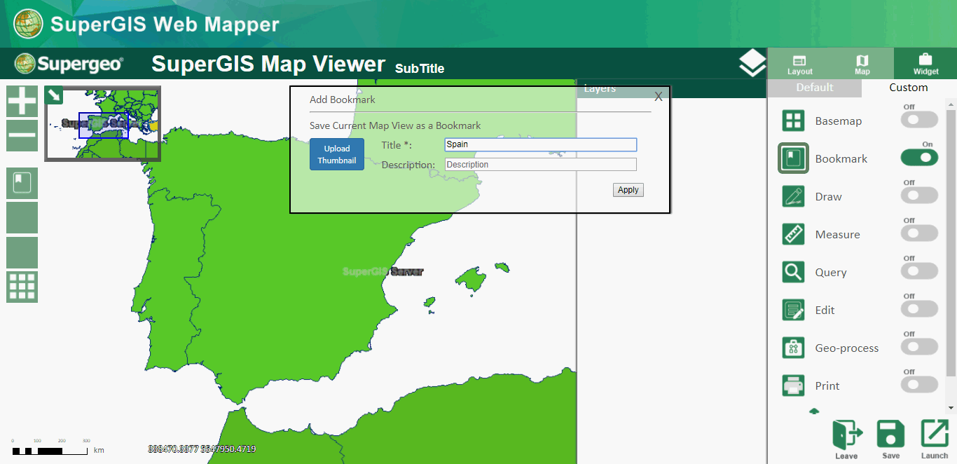Enable the Edit toggle
This screenshot has height=464, width=957.
919,310
